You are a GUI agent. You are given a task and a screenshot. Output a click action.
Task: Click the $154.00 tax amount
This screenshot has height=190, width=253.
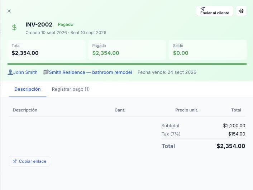coord(237,134)
